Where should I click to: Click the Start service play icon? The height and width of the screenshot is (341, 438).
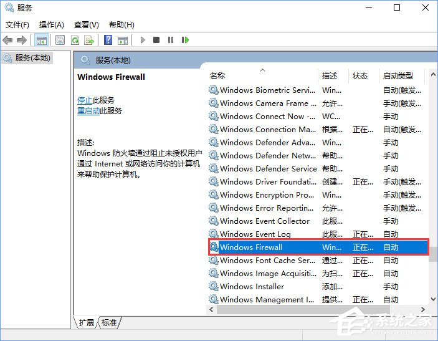coord(143,40)
